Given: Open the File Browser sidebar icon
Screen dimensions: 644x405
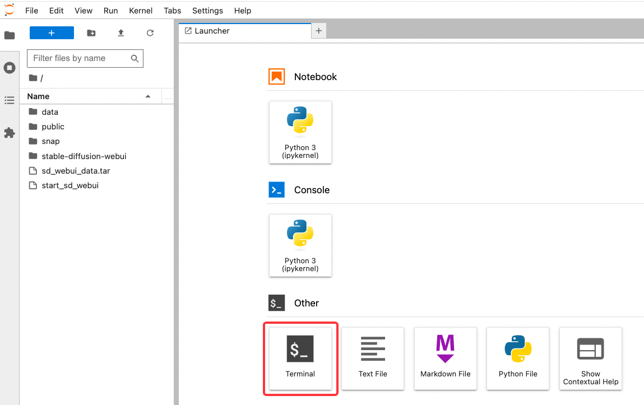Looking at the screenshot, I should pyautogui.click(x=10, y=35).
